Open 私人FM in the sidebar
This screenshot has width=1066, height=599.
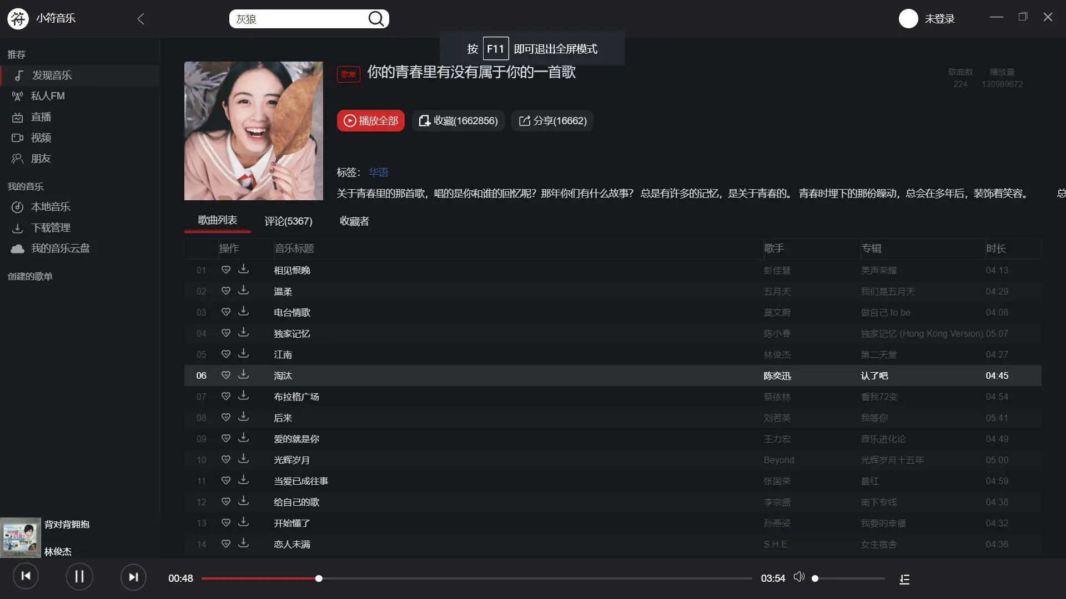coord(48,96)
